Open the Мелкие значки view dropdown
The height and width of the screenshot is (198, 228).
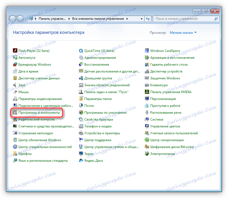pos(183,33)
